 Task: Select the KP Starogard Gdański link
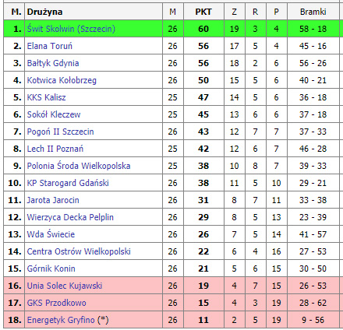68,183
